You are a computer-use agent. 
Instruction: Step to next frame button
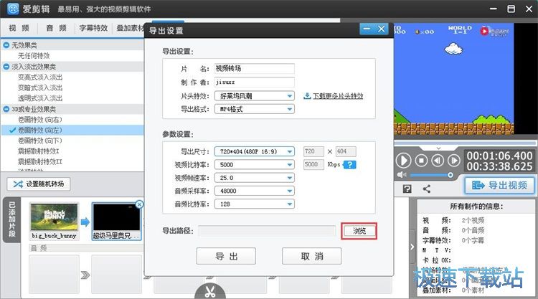pos(454,161)
